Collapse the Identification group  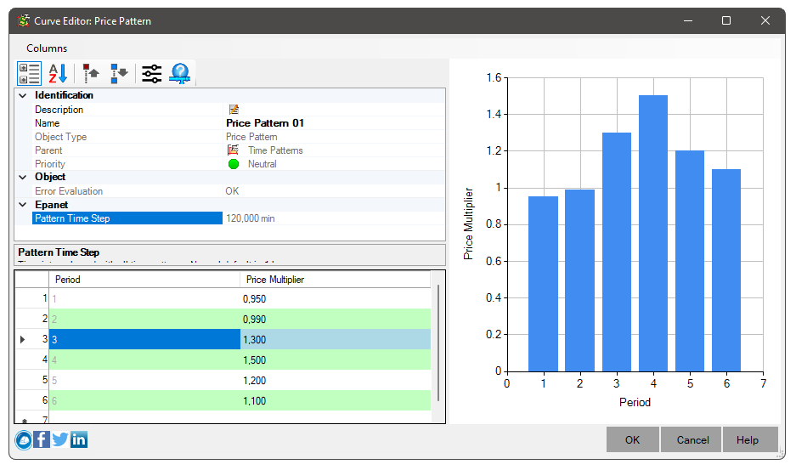point(23,96)
